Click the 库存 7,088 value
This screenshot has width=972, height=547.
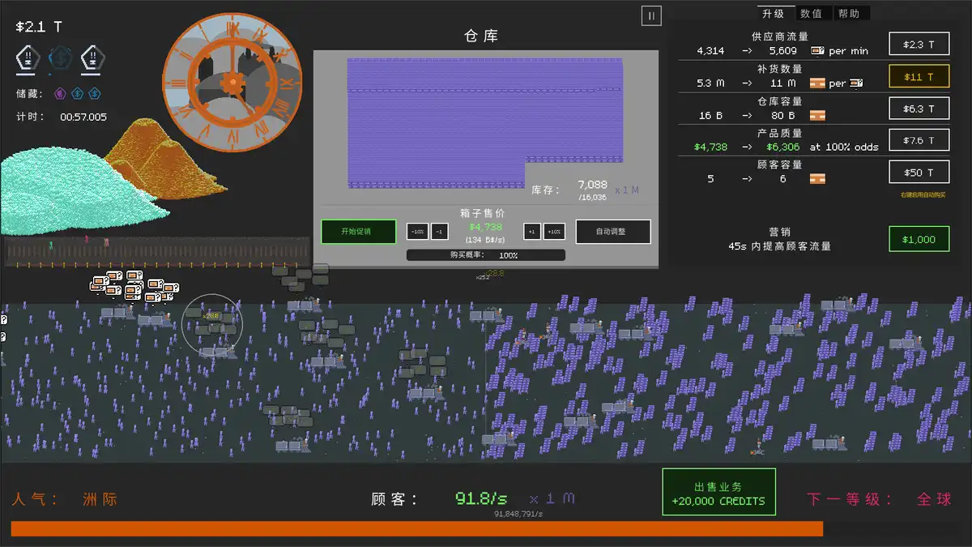click(x=592, y=185)
